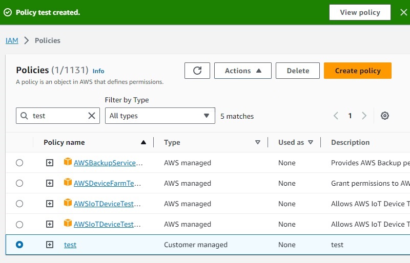The image size is (410, 263).
Task: Sort by the Used as column arrow
Action: pos(311,142)
